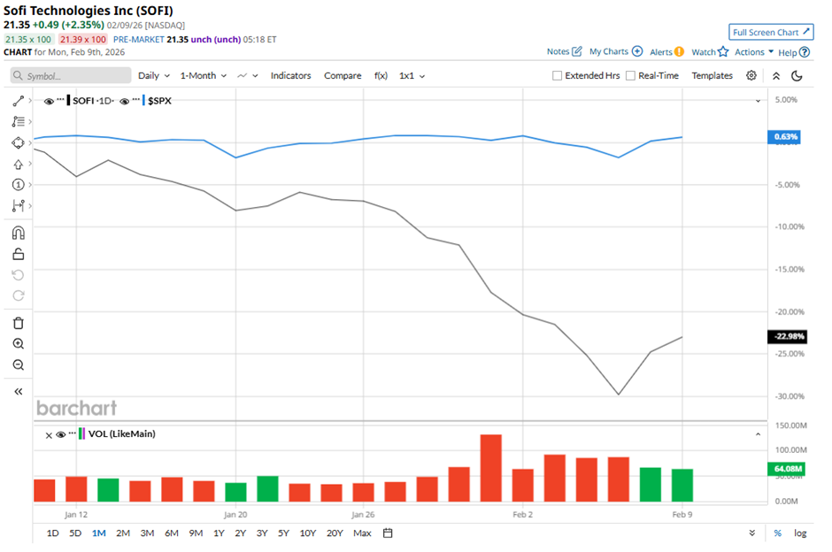Open the Actions dropdown menu

coord(754,51)
